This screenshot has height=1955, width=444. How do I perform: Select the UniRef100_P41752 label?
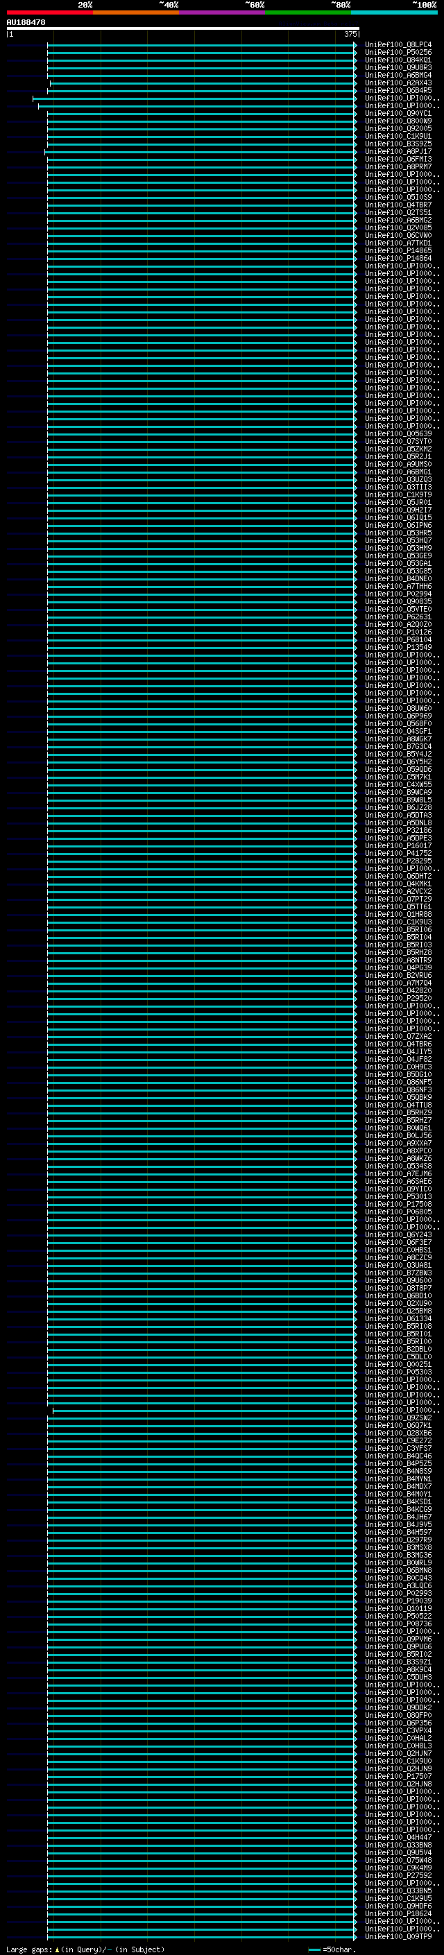(398, 853)
